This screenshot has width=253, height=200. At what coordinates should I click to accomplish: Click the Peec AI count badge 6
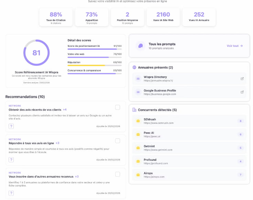240,134
